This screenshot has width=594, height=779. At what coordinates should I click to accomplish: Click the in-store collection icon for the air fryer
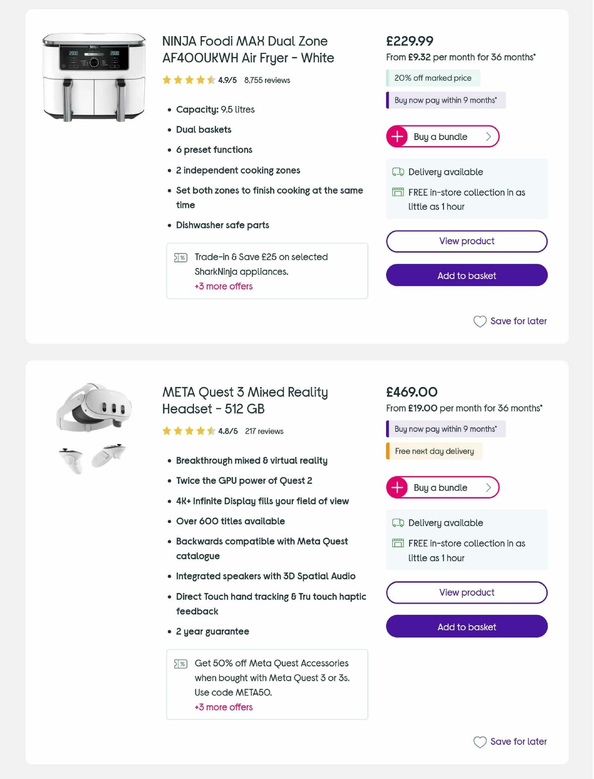pos(397,192)
